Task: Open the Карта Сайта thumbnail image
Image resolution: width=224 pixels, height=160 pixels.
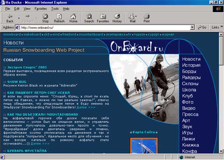Action: pos(144,146)
